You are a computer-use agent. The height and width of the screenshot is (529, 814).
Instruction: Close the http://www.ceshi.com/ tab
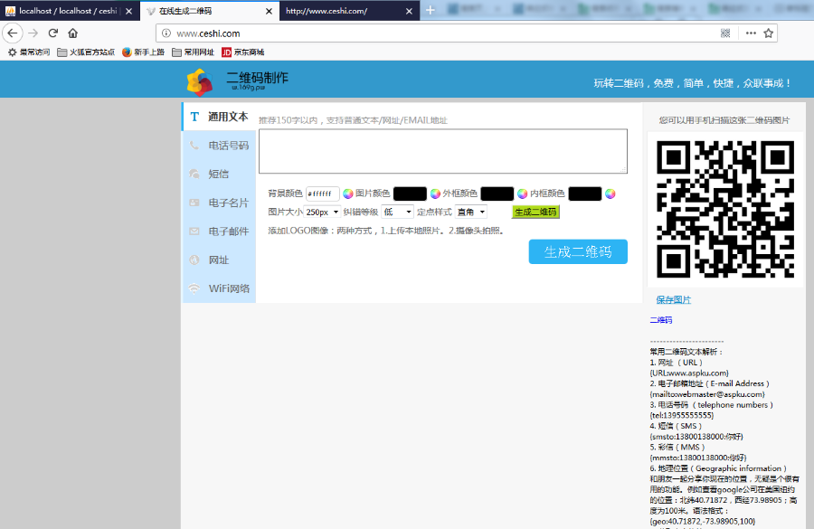point(409,11)
